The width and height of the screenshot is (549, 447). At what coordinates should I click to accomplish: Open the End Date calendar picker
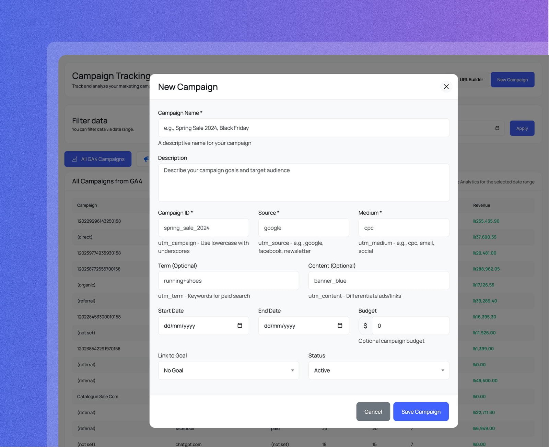coord(340,326)
